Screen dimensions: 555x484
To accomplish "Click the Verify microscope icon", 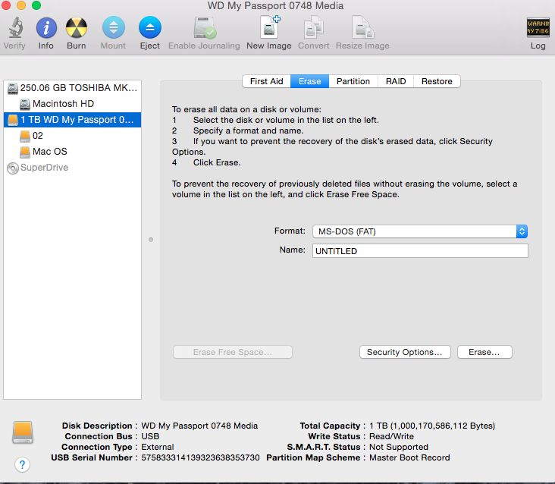I will (x=16, y=27).
